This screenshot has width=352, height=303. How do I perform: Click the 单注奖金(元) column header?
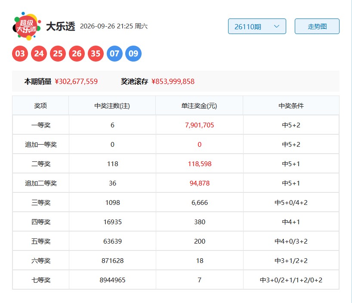coord(199,105)
